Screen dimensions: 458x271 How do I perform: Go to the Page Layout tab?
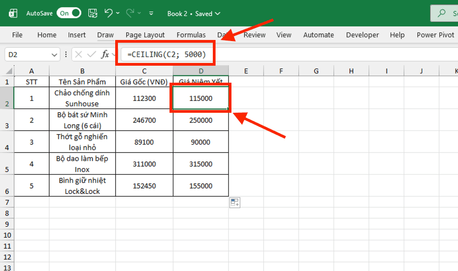tap(145, 35)
